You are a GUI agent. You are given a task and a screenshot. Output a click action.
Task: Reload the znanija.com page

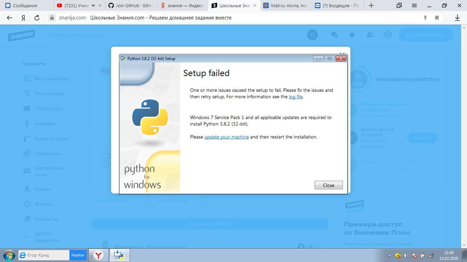37,18
